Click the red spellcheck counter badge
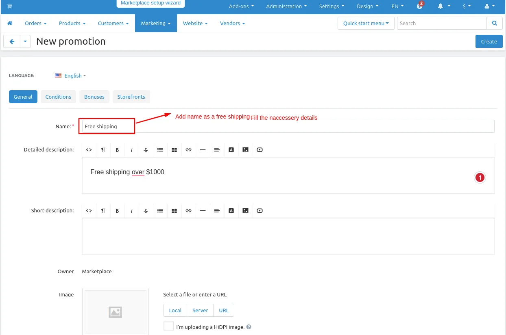This screenshot has width=506, height=335. [480, 177]
